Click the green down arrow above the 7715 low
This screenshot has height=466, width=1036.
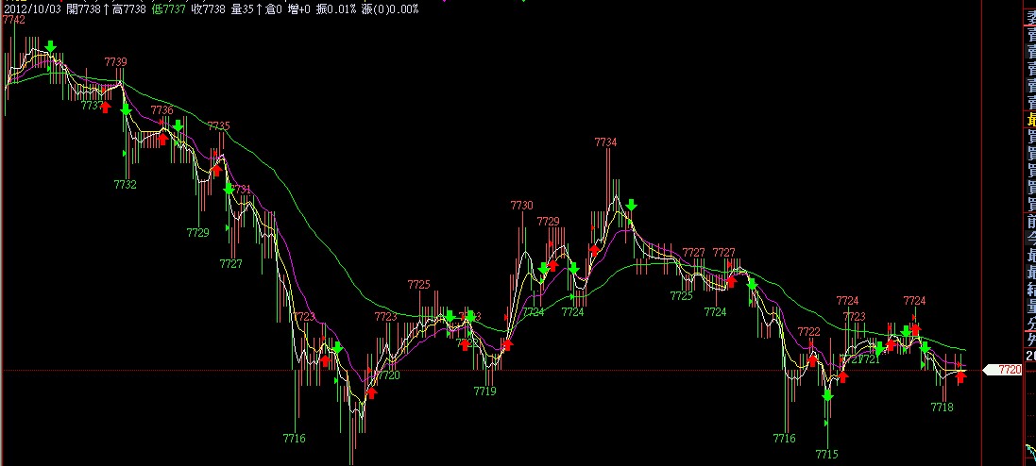[828, 395]
